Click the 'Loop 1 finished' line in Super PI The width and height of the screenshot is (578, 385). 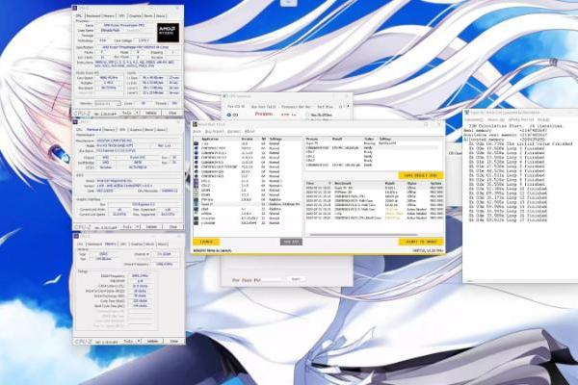click(506, 148)
